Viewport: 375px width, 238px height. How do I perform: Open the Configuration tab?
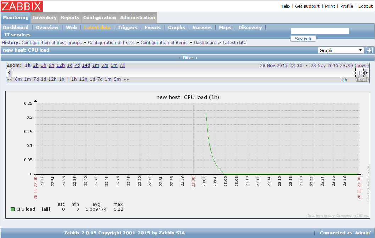tap(99, 17)
